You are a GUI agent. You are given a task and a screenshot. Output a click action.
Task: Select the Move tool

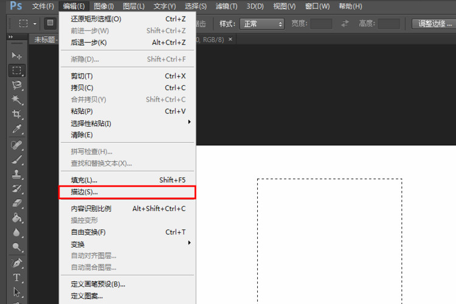coord(16,55)
